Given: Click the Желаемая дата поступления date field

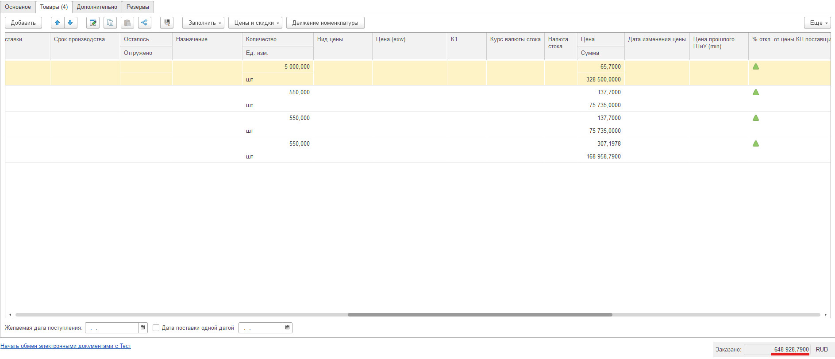Looking at the screenshot, I should coord(112,328).
